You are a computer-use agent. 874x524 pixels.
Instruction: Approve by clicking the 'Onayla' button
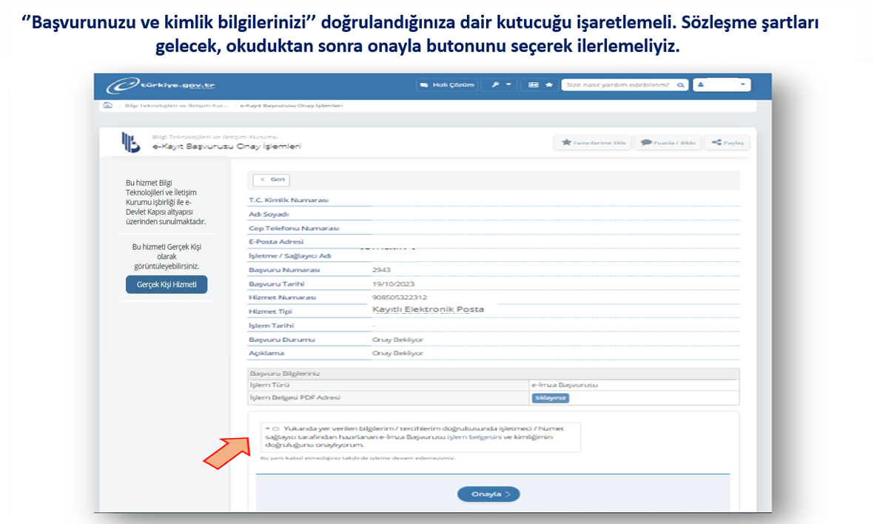[488, 494]
